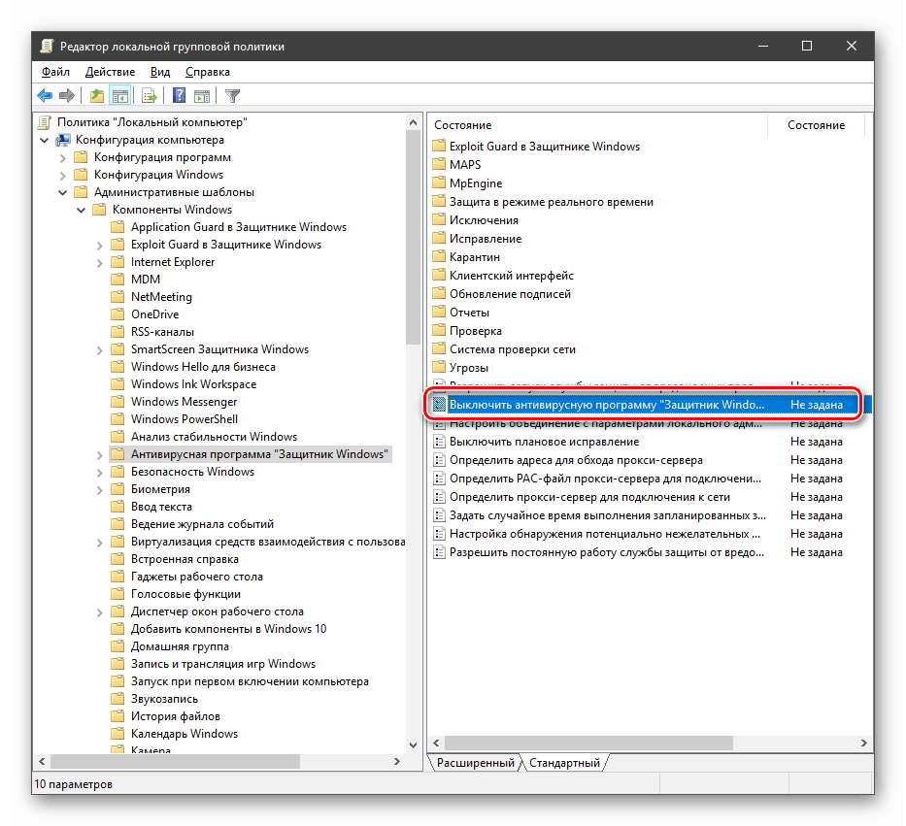This screenshot has width=906, height=826.
Task: Switch to the Стандартный tab
Action: coord(564,763)
